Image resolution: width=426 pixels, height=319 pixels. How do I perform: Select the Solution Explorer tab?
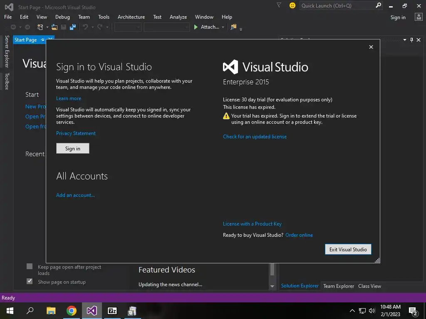(x=300, y=286)
